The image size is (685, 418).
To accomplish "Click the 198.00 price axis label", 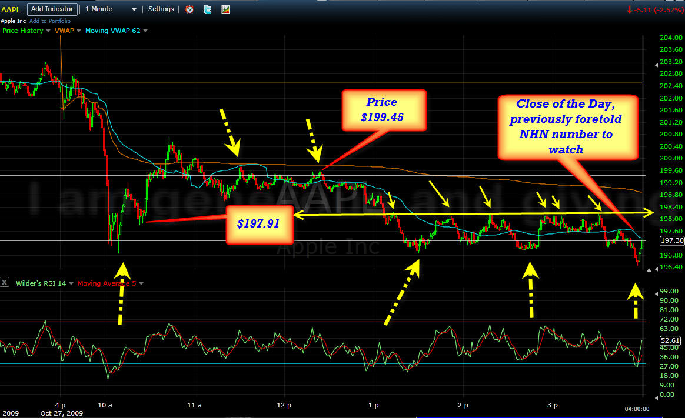I will tap(671, 219).
